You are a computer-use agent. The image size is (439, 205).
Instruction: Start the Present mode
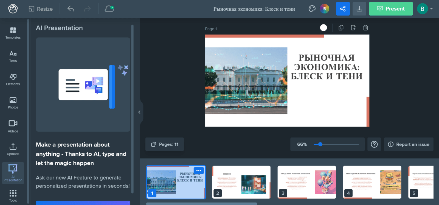pos(391,9)
